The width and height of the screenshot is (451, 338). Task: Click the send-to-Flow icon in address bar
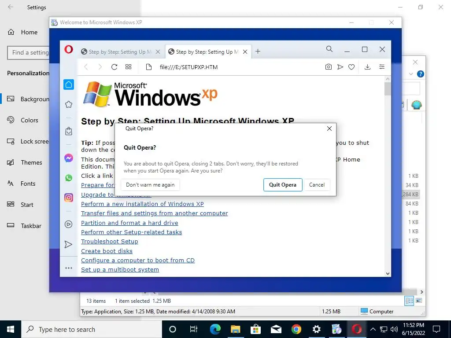tap(340, 67)
